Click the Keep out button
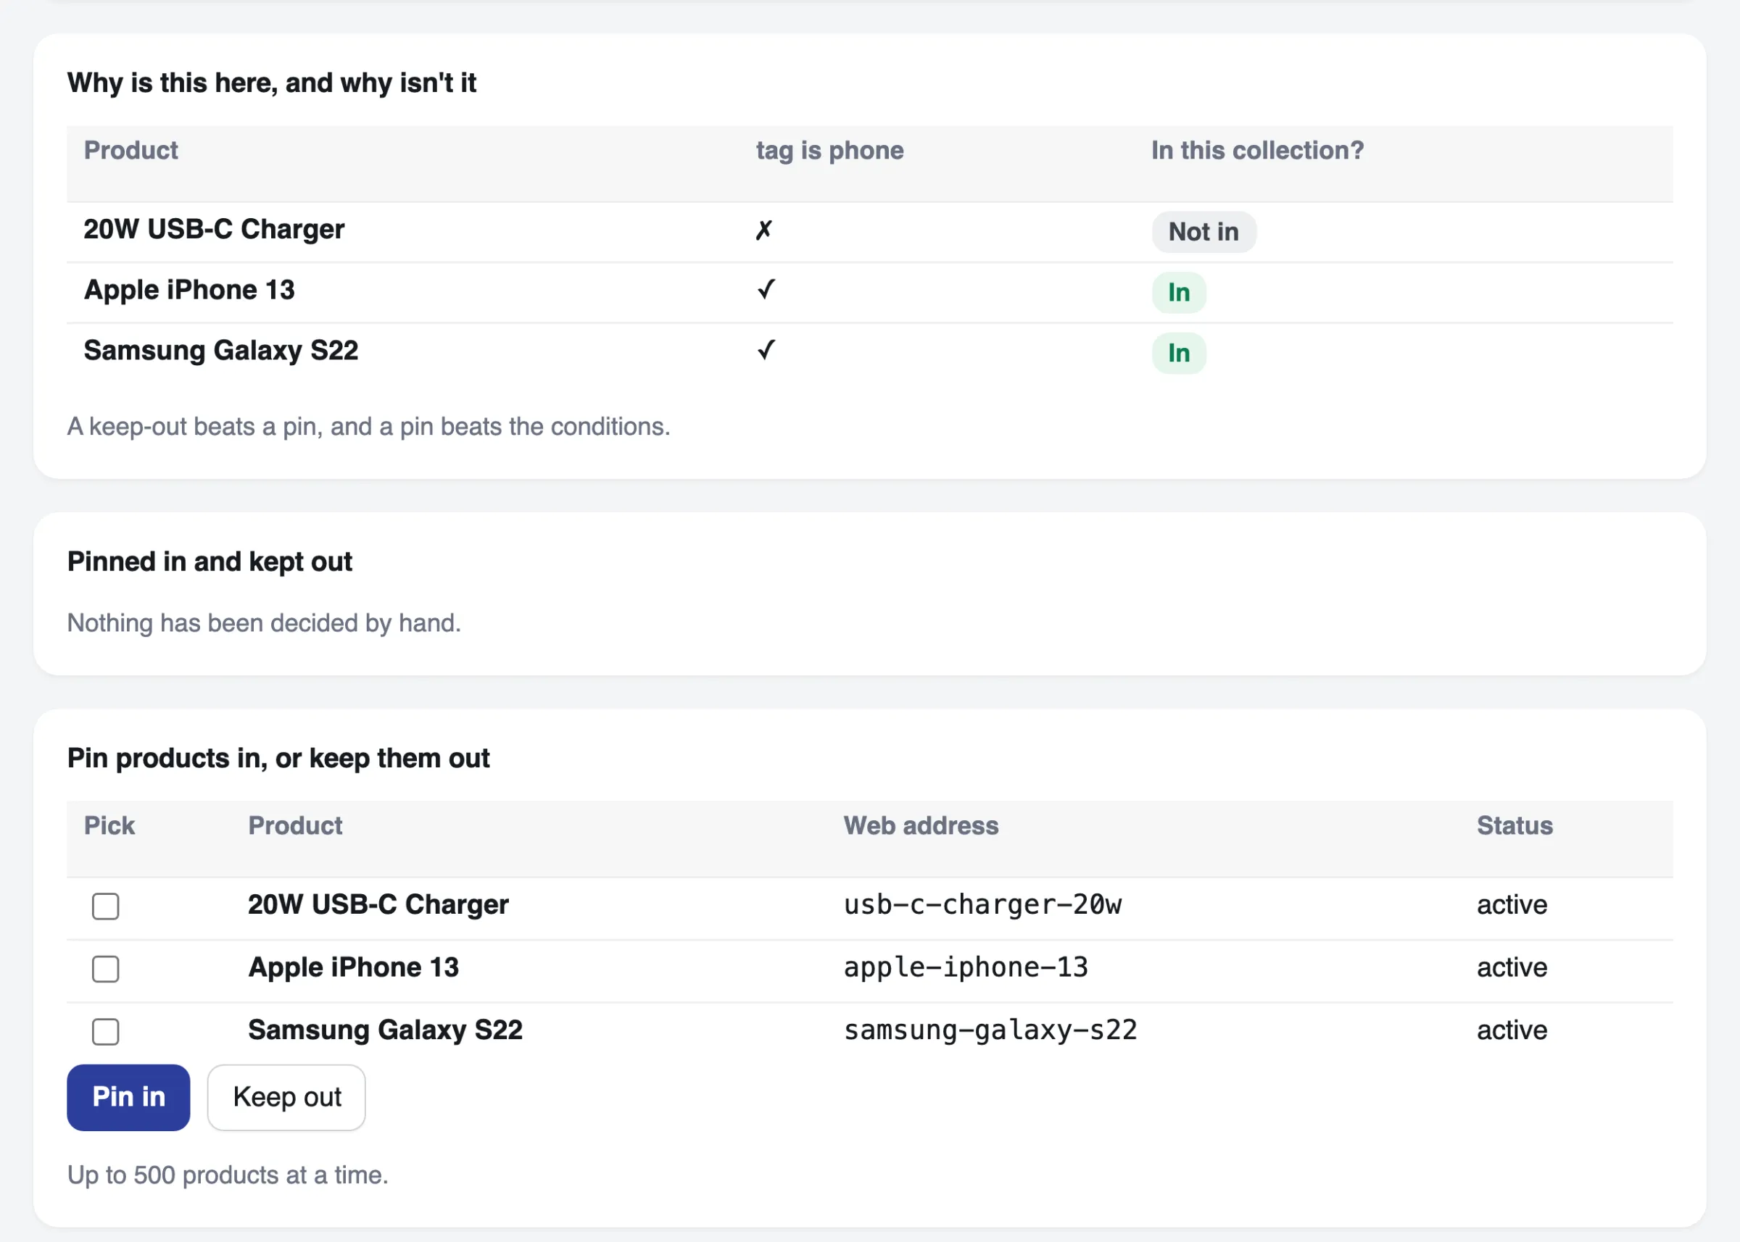This screenshot has width=1740, height=1242. [286, 1098]
